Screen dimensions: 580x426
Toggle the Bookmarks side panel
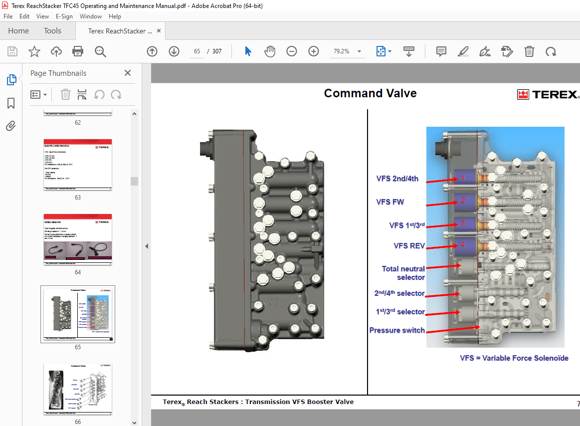click(11, 103)
